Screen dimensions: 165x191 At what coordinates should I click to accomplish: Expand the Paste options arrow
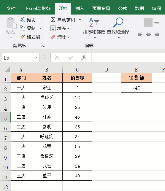pos(11,38)
